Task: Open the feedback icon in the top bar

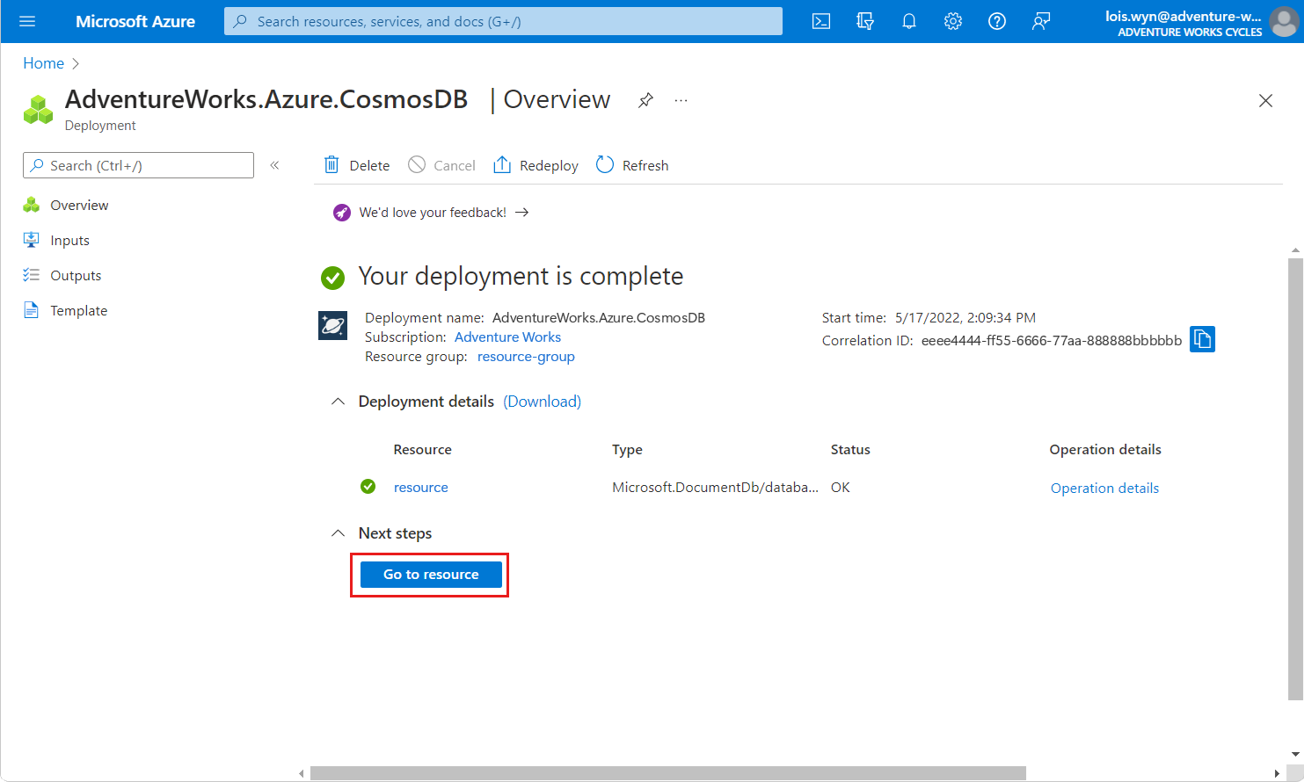Action: pos(1041,21)
